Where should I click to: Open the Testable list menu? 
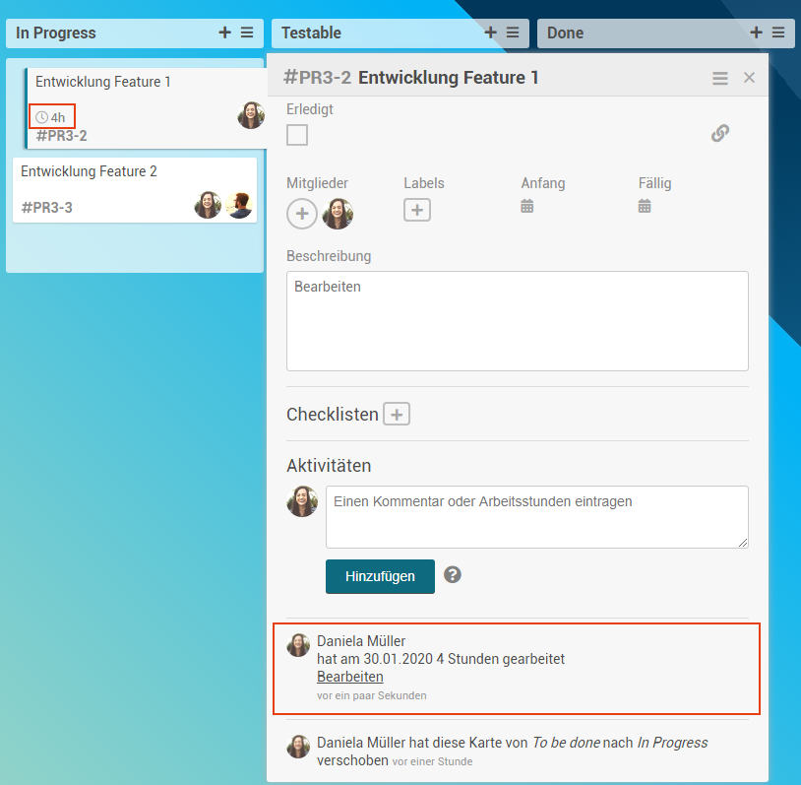513,33
